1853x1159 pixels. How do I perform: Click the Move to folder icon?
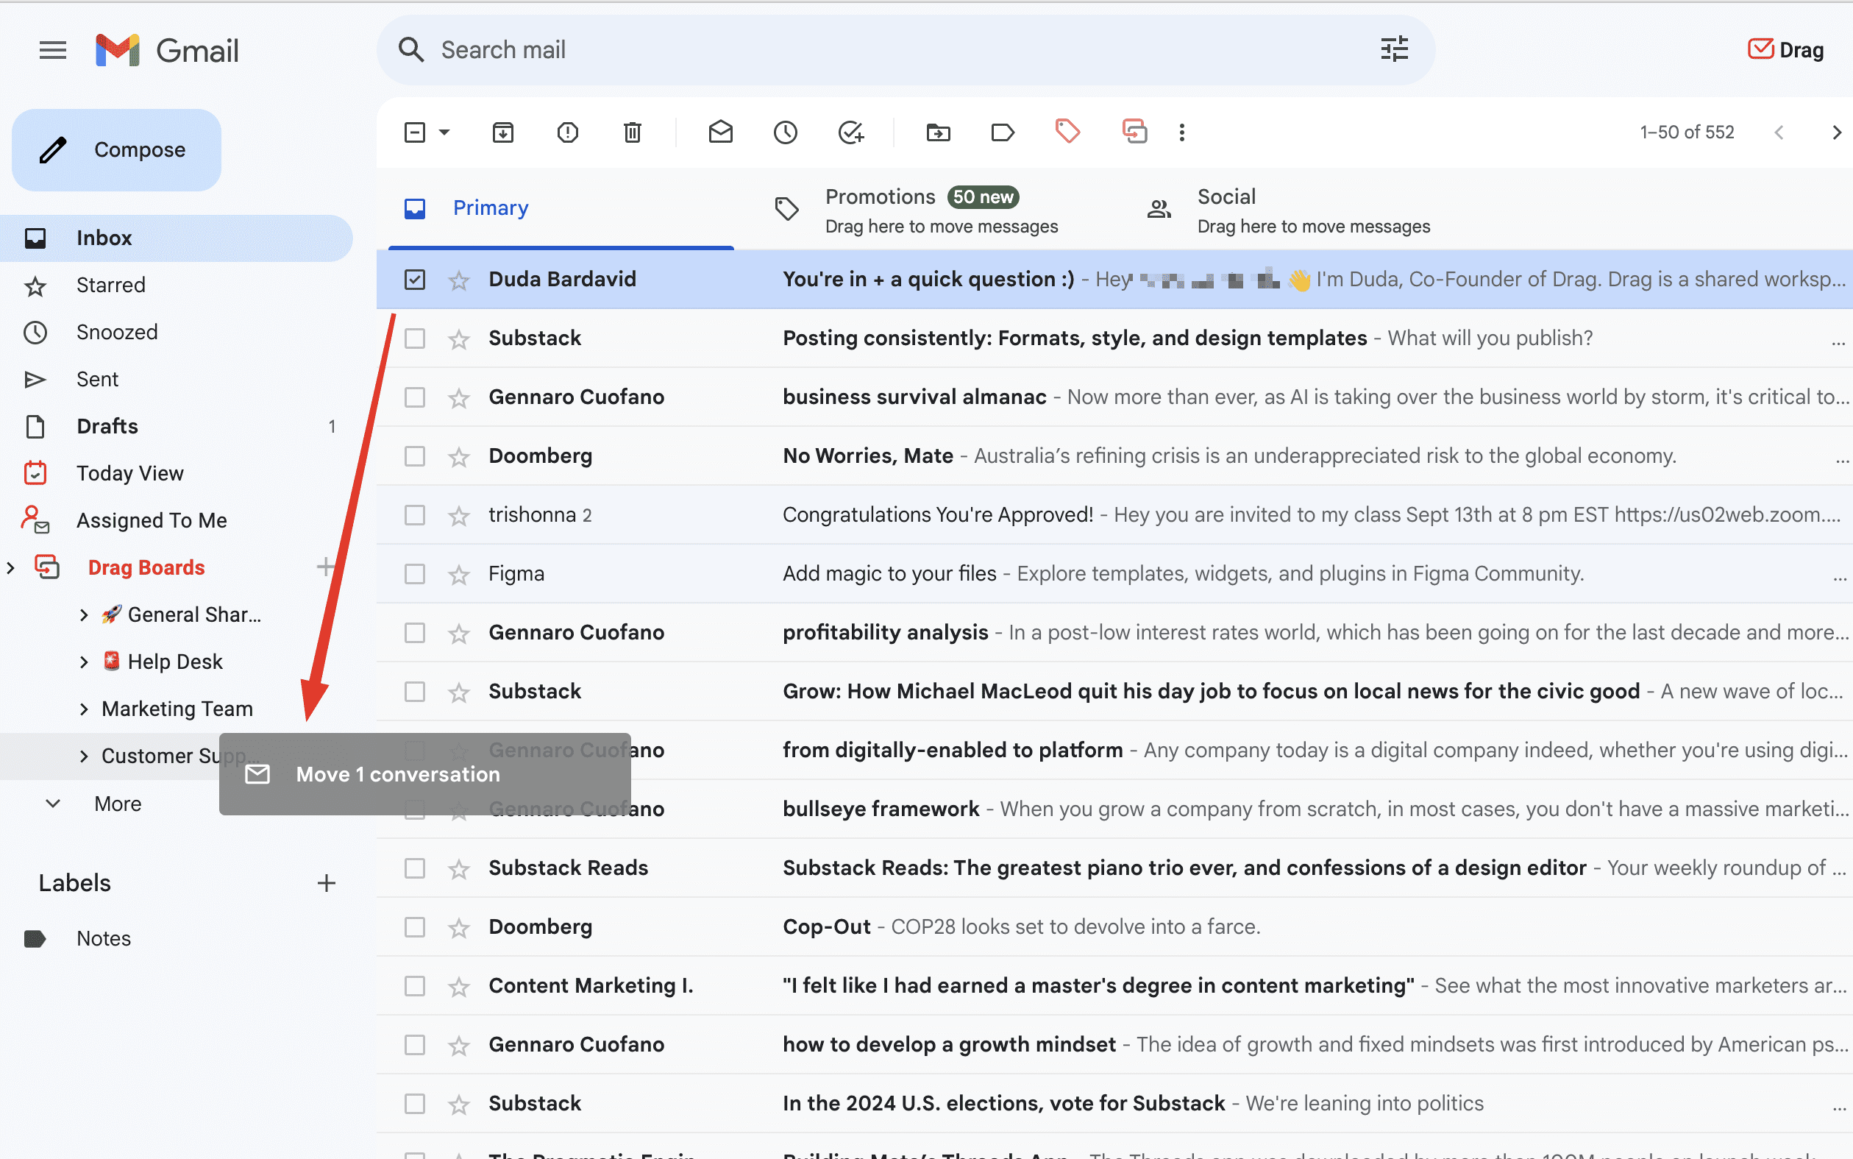click(x=939, y=132)
